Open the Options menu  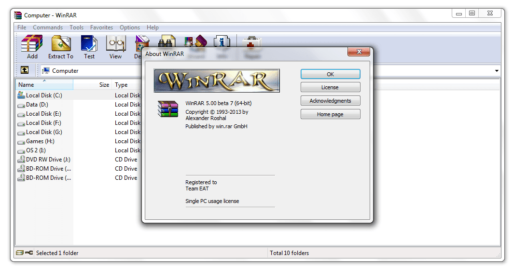[129, 27]
